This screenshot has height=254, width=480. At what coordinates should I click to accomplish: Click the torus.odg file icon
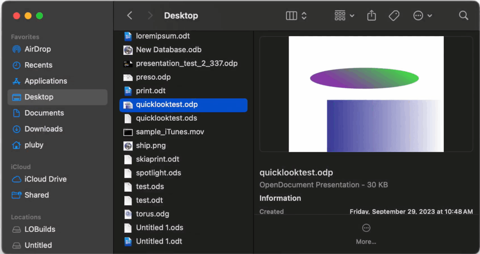pos(128,214)
